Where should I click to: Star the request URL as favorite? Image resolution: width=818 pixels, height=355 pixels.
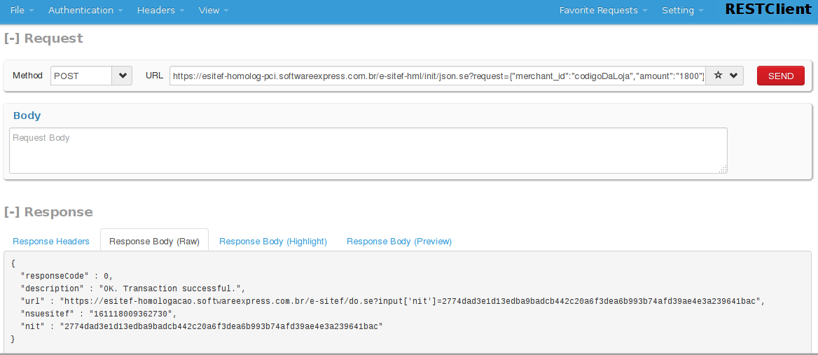pyautogui.click(x=718, y=76)
